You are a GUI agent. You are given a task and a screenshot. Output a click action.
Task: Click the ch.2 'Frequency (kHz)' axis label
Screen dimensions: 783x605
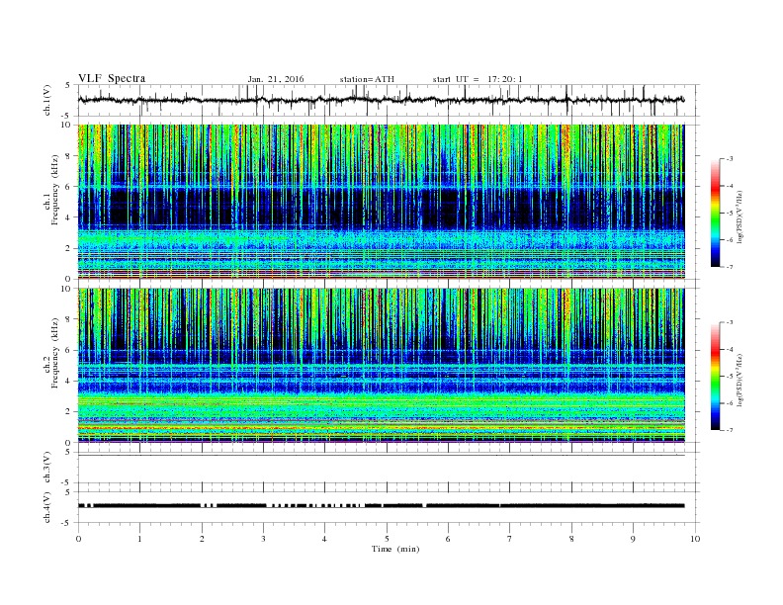[55, 353]
